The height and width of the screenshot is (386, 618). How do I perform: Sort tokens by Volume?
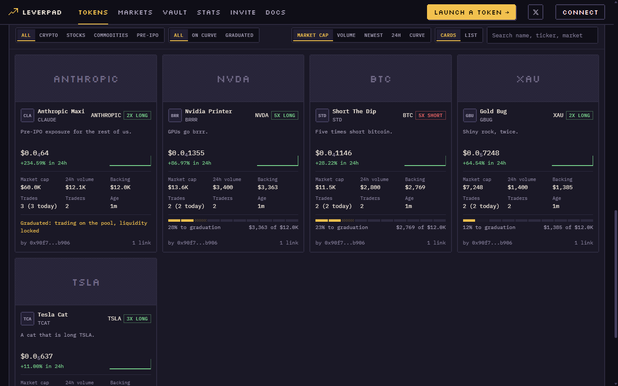click(x=346, y=35)
